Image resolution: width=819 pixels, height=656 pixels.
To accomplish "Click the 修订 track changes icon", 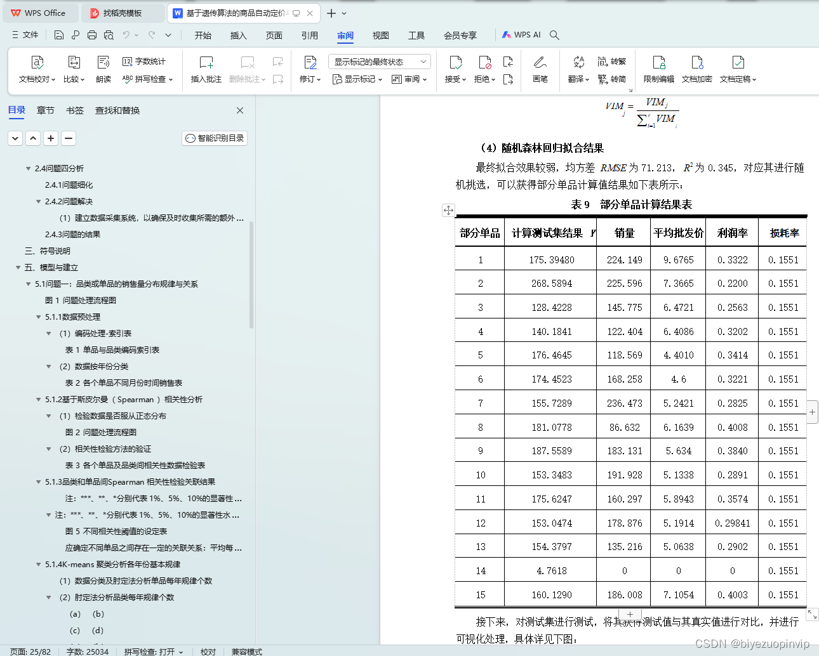I will pyautogui.click(x=310, y=62).
